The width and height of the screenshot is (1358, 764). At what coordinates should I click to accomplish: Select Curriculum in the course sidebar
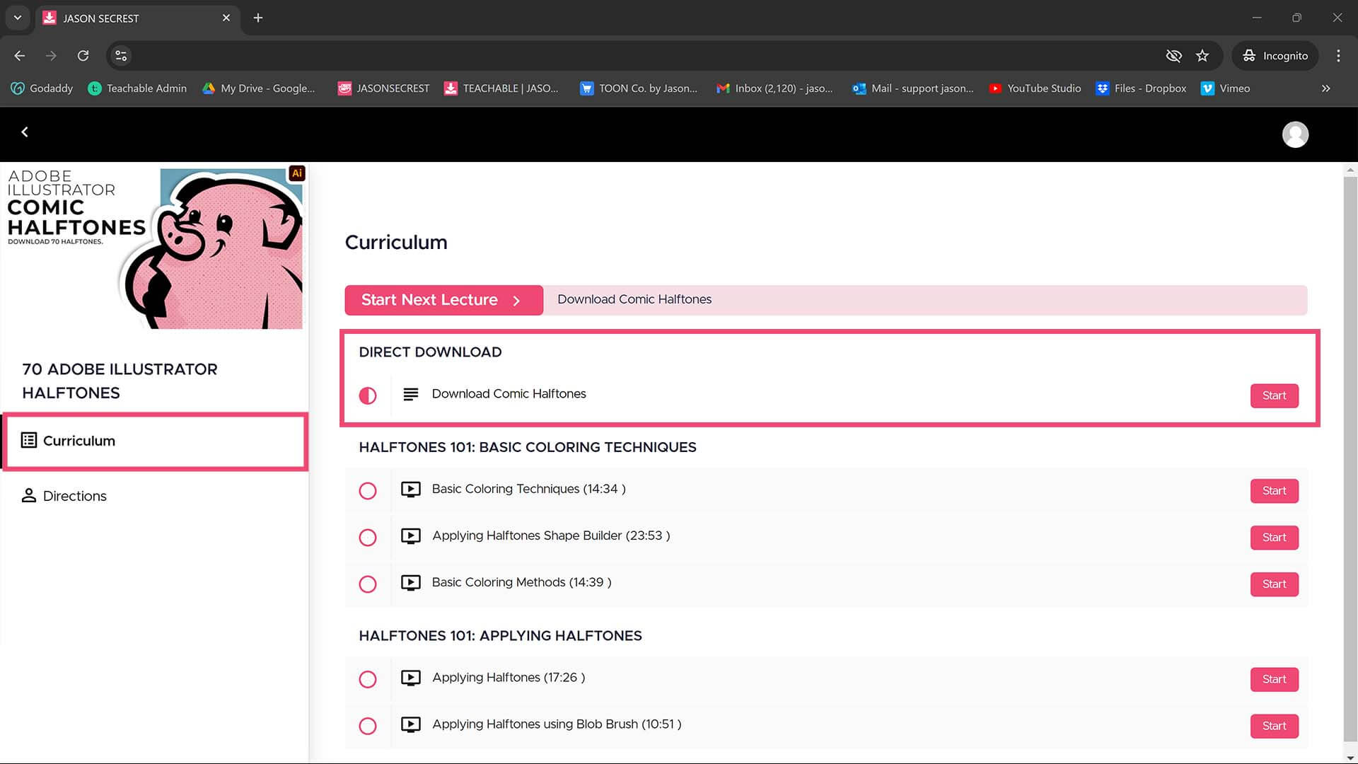[155, 441]
